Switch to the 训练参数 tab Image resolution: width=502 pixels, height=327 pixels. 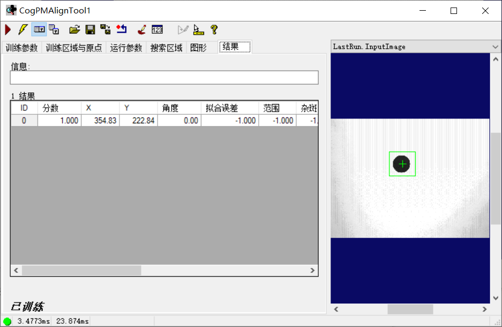click(x=22, y=48)
